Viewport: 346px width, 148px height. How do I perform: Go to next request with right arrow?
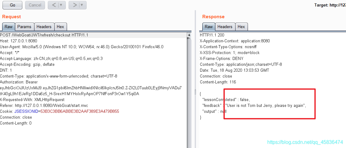pos(74,5)
